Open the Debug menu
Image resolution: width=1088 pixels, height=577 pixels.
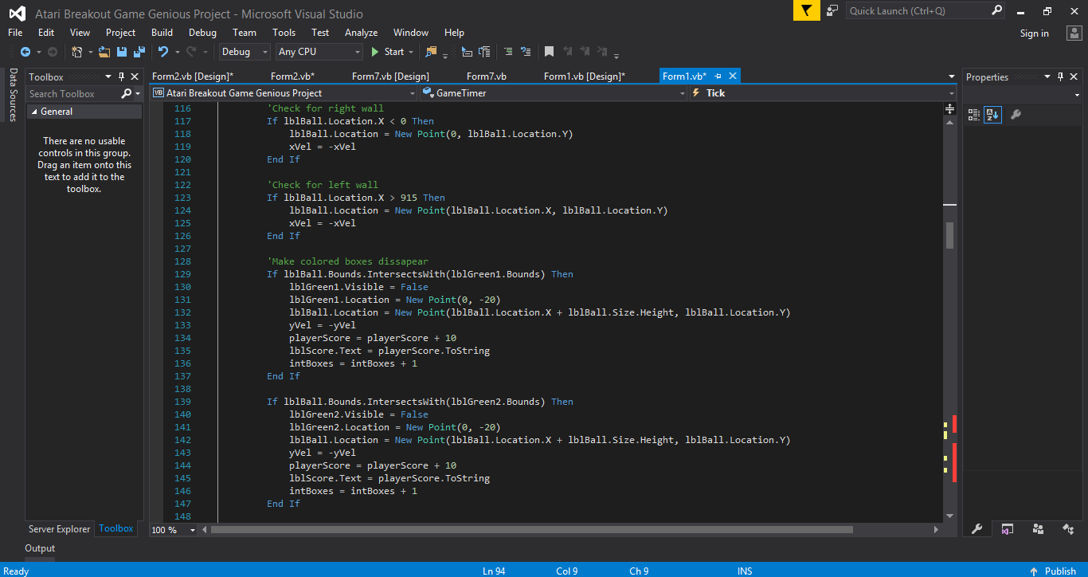(x=202, y=33)
